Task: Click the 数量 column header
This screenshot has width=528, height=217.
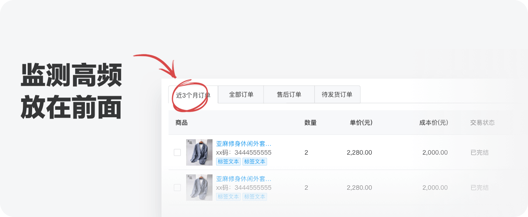Action: click(x=311, y=123)
